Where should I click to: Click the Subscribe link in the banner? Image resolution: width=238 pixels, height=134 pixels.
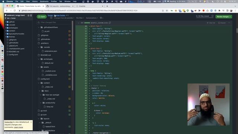tap(9, 122)
